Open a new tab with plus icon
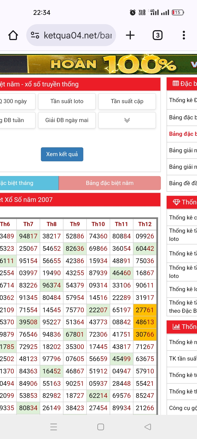Screen dimensions: 197x439 [130, 35]
